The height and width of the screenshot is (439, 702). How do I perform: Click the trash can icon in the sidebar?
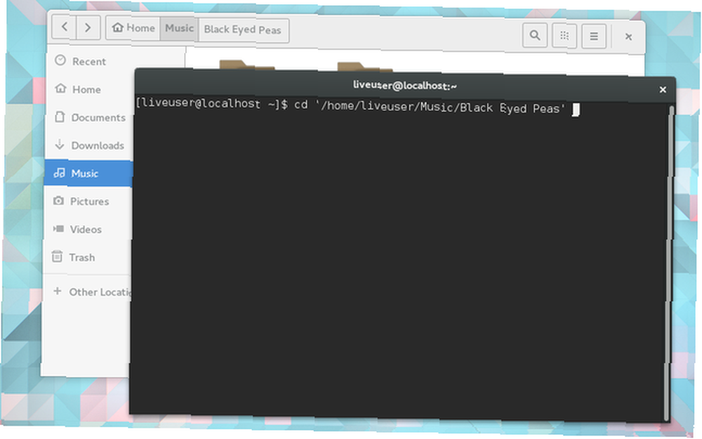coord(58,256)
